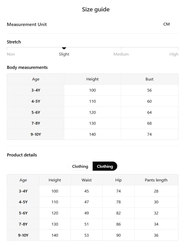185x247 pixels.
Task: Click the Size guide heading
Action: tap(96, 10)
